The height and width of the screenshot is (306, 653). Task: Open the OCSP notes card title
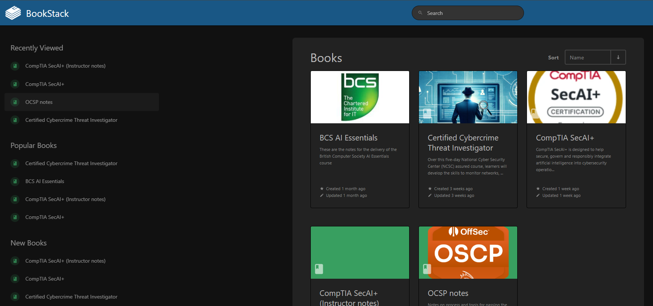448,293
